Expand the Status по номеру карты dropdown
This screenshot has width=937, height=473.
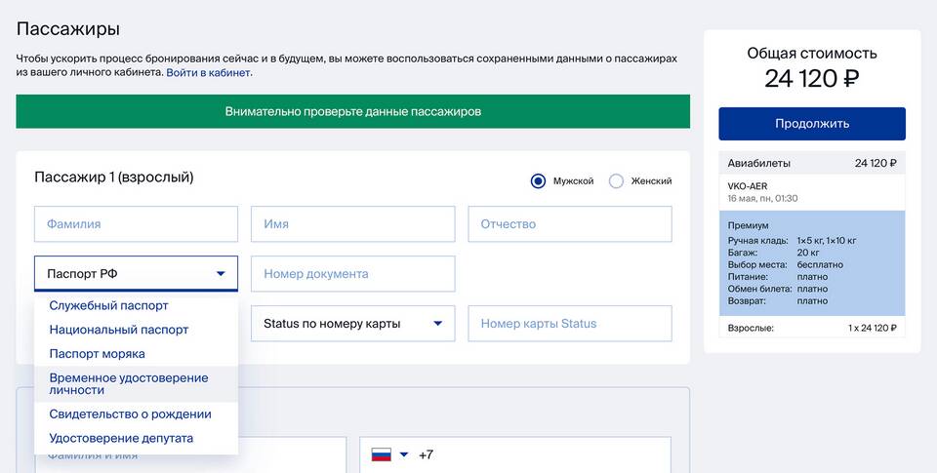(352, 324)
